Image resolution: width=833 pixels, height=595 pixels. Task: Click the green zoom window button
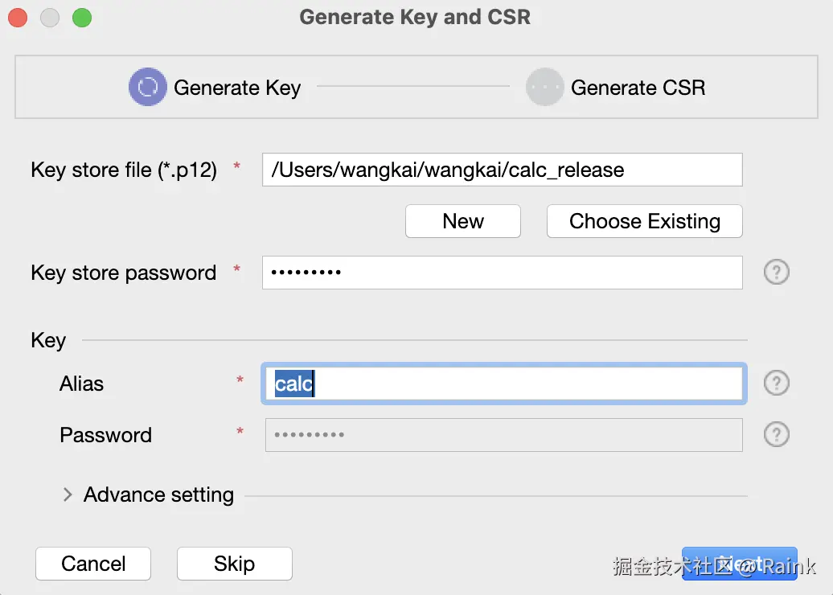click(x=81, y=17)
